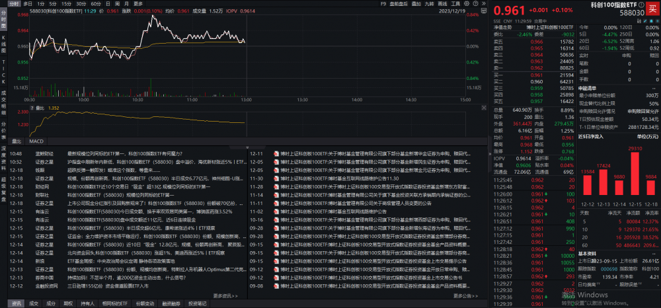The image size is (661, 308).
Task: Open K线图 in left sidebar
Action: coord(3,44)
